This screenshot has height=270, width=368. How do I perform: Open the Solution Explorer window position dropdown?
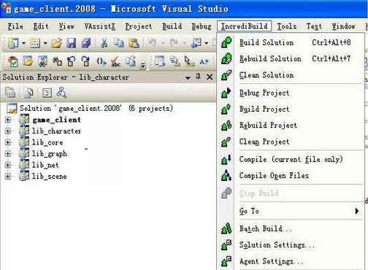tap(188, 78)
